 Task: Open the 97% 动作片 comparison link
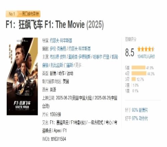point(140,118)
